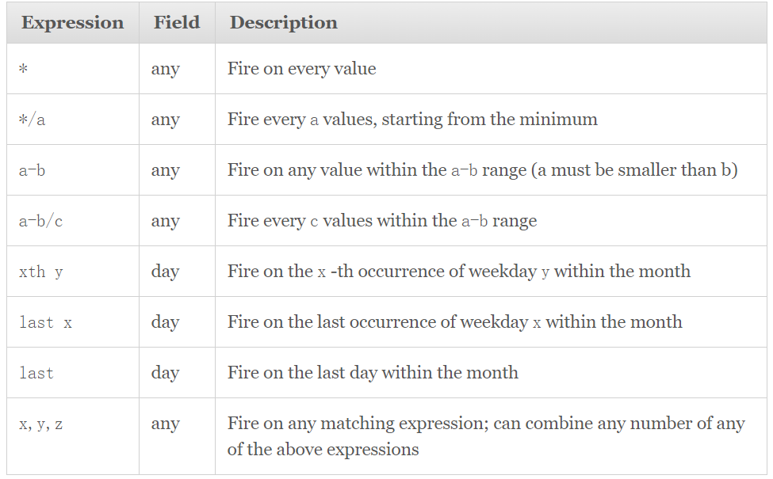
Task: Click 'Fire on every value' description
Action: point(302,68)
